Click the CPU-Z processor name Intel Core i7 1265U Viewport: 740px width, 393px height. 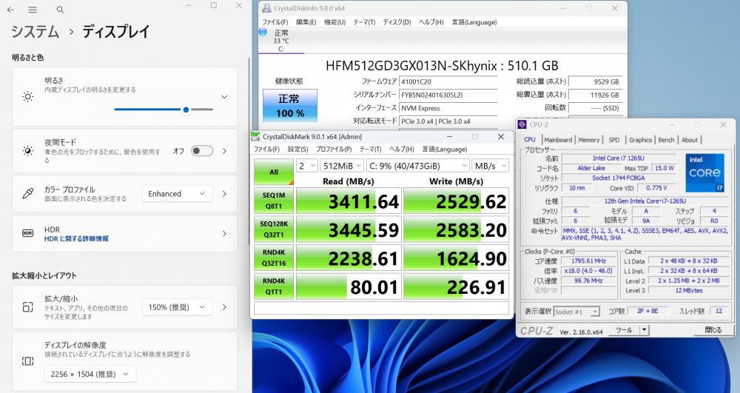(618, 158)
